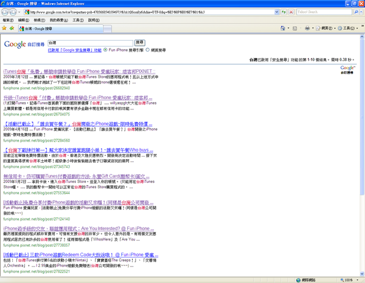This screenshot has height=283, width=365.
Task: Click green URL funiphone.pixnet.net/blog/post/27284560
Action: (x=36, y=140)
